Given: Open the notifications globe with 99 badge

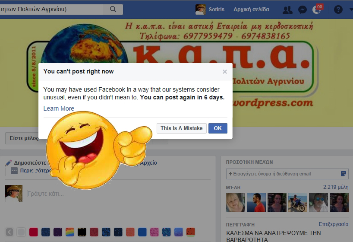Looking at the screenshot, I should [x=317, y=10].
